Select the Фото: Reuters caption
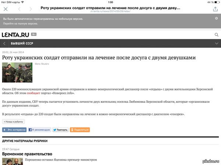This screenshot has width=221, height=165. pyautogui.click(x=42, y=64)
